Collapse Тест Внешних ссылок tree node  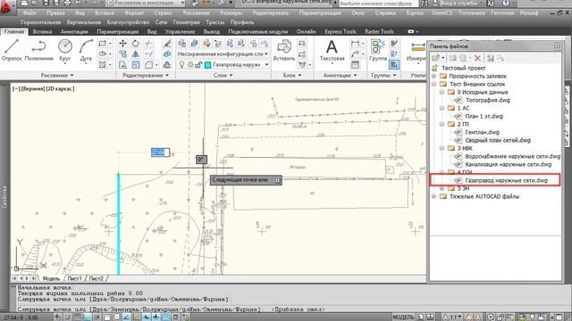[x=434, y=84]
